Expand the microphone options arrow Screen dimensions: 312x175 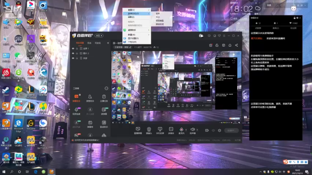point(186,130)
